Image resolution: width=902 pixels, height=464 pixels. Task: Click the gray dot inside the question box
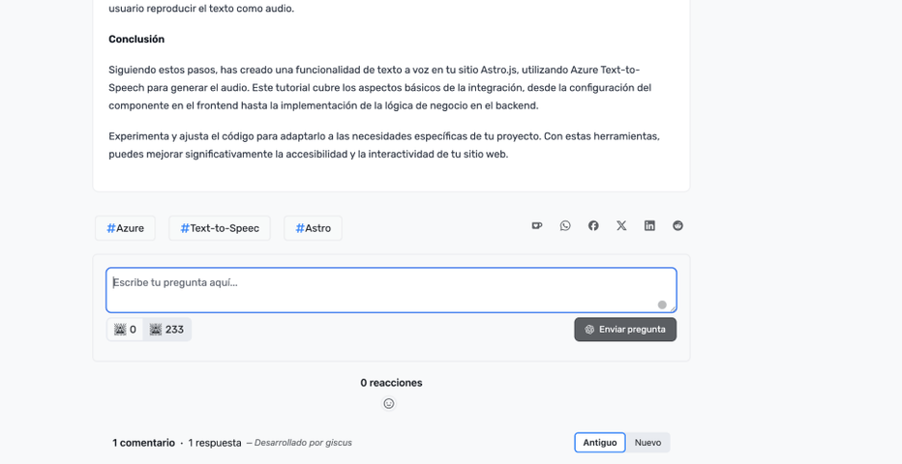coord(662,304)
